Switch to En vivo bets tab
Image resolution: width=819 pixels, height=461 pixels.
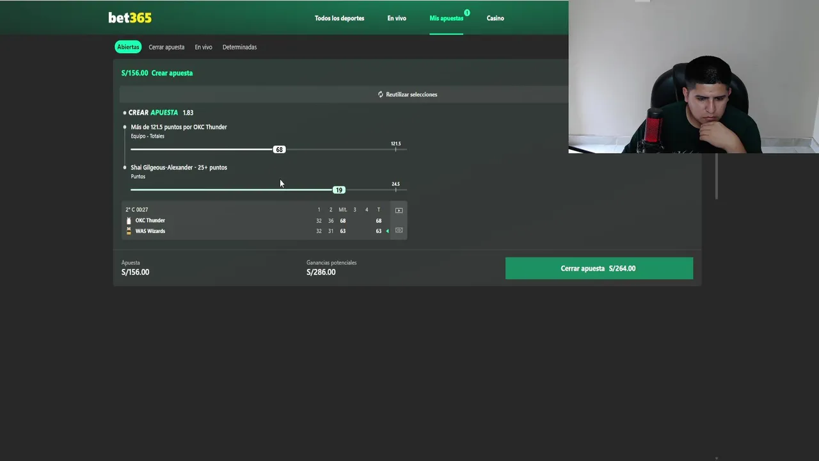coord(203,47)
